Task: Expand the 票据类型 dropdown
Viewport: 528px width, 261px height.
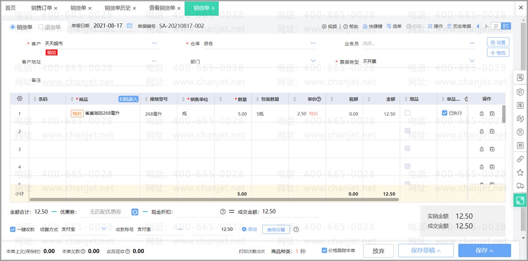Action: 472,61
